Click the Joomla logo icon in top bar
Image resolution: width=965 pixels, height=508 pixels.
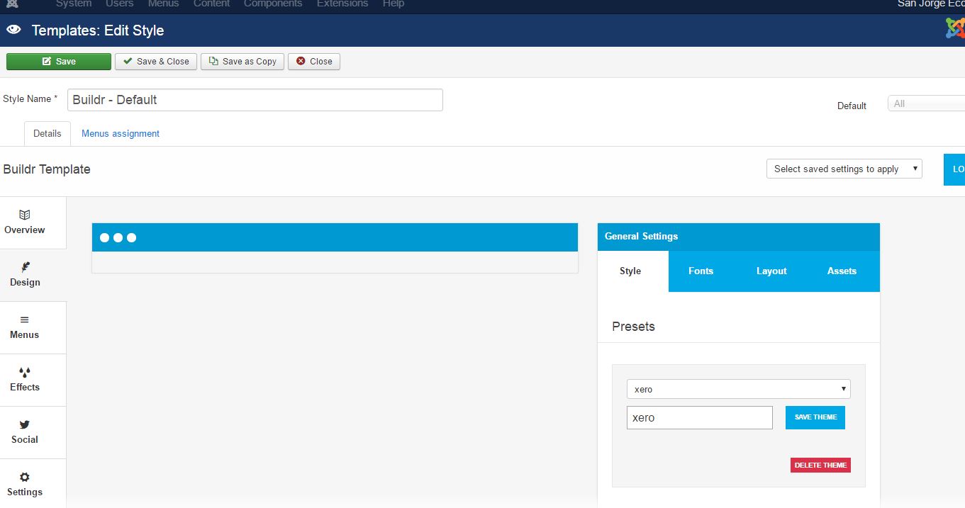click(x=12, y=4)
